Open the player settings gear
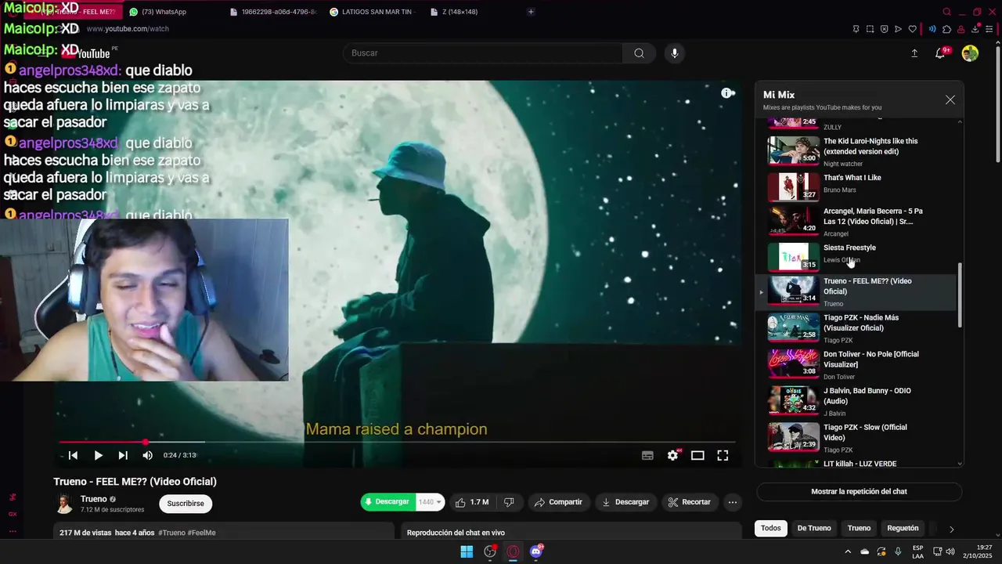1002x564 pixels. tap(672, 455)
